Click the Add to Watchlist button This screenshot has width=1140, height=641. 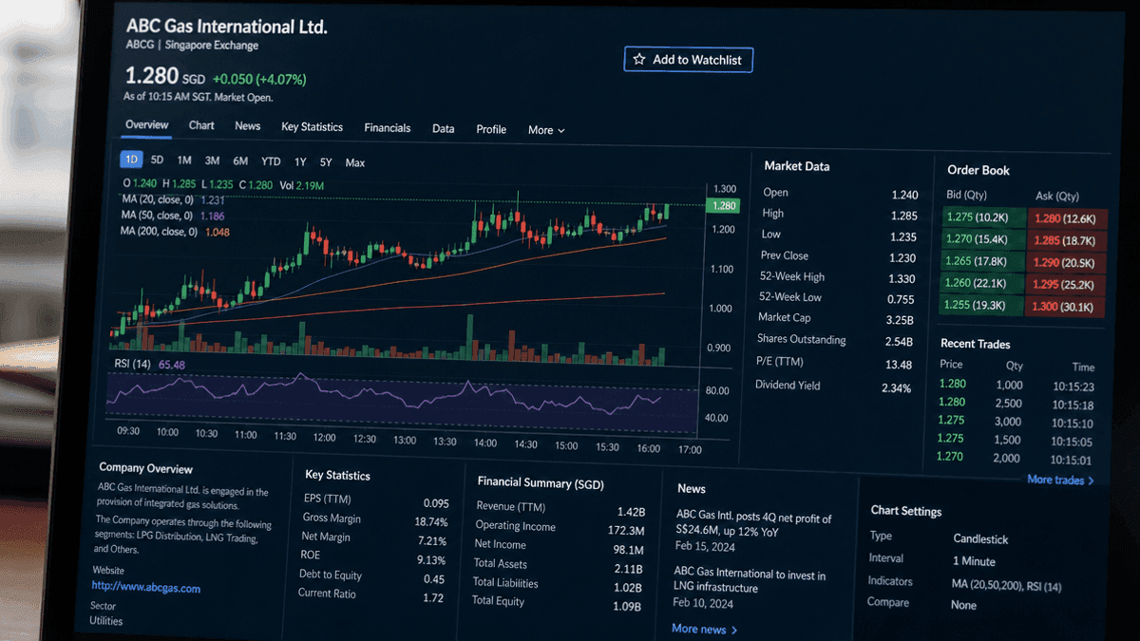pos(689,59)
